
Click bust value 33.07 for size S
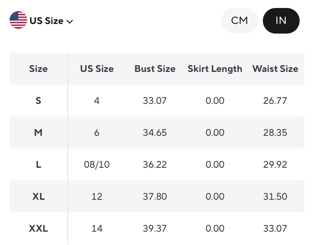[155, 101]
